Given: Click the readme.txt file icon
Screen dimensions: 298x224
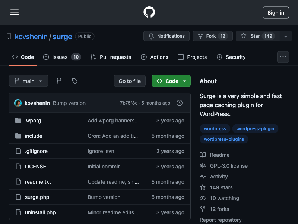Looking at the screenshot, I should 18,182.
